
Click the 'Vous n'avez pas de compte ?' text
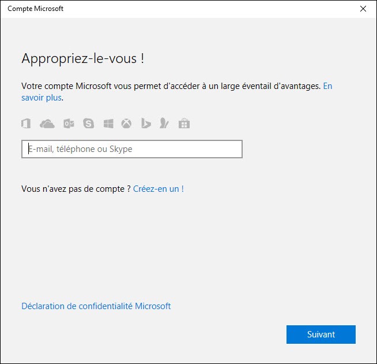click(76, 189)
